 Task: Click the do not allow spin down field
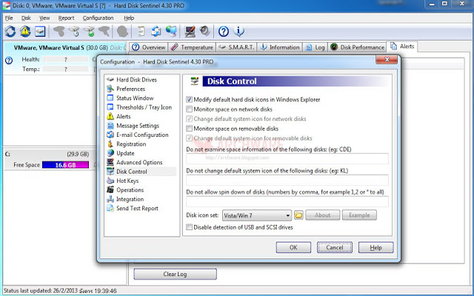[287, 201]
